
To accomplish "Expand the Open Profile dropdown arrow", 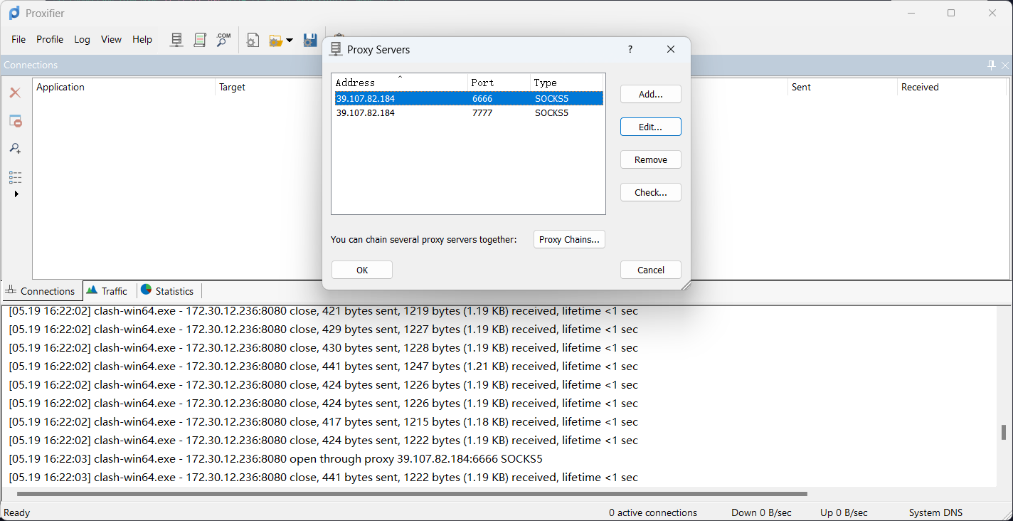I will tap(290, 41).
